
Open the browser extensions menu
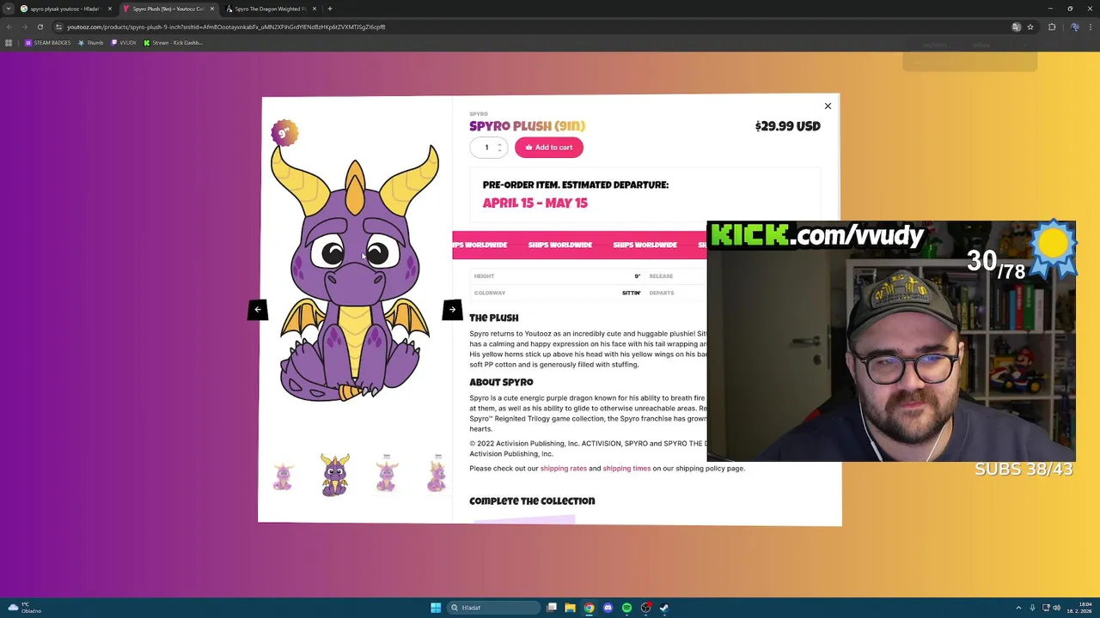1052,27
